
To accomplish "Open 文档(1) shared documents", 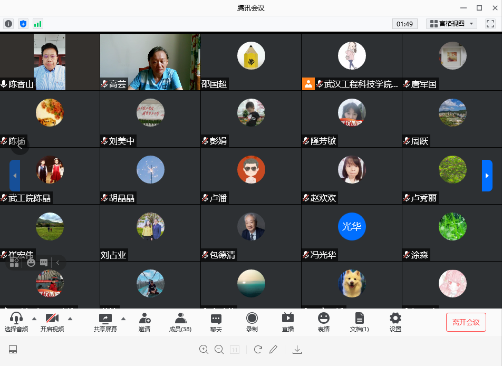I will [x=359, y=322].
